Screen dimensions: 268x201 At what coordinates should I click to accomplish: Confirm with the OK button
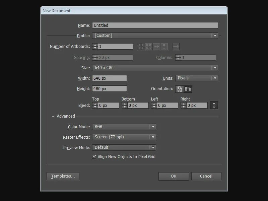coord(174,176)
